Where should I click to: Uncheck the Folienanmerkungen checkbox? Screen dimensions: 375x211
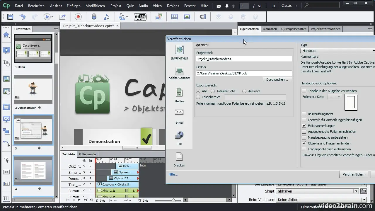[x=304, y=126]
